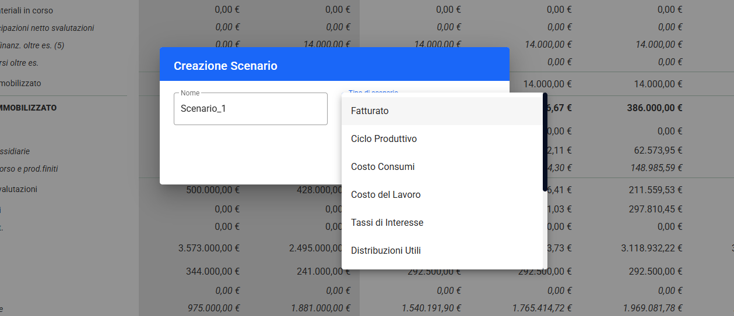Image resolution: width=734 pixels, height=316 pixels.
Task: Click the italic 975.000,00 € cell
Action: pyautogui.click(x=213, y=308)
